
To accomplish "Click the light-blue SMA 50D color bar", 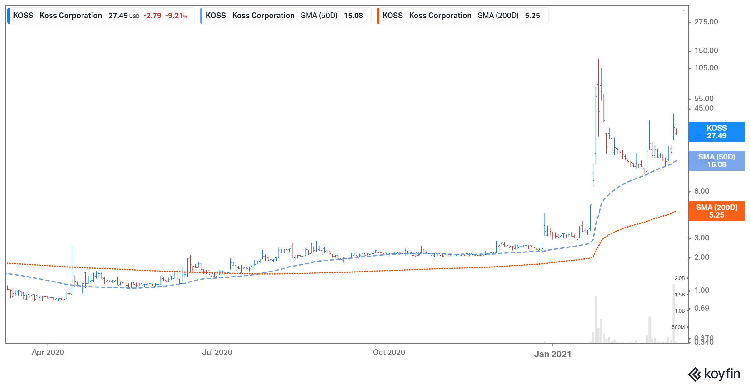I will click(201, 16).
